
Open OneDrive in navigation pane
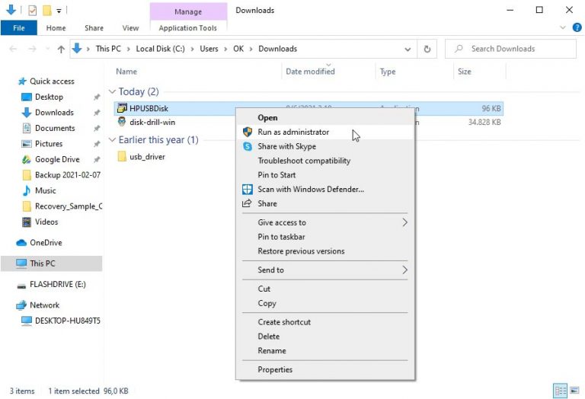(x=46, y=243)
